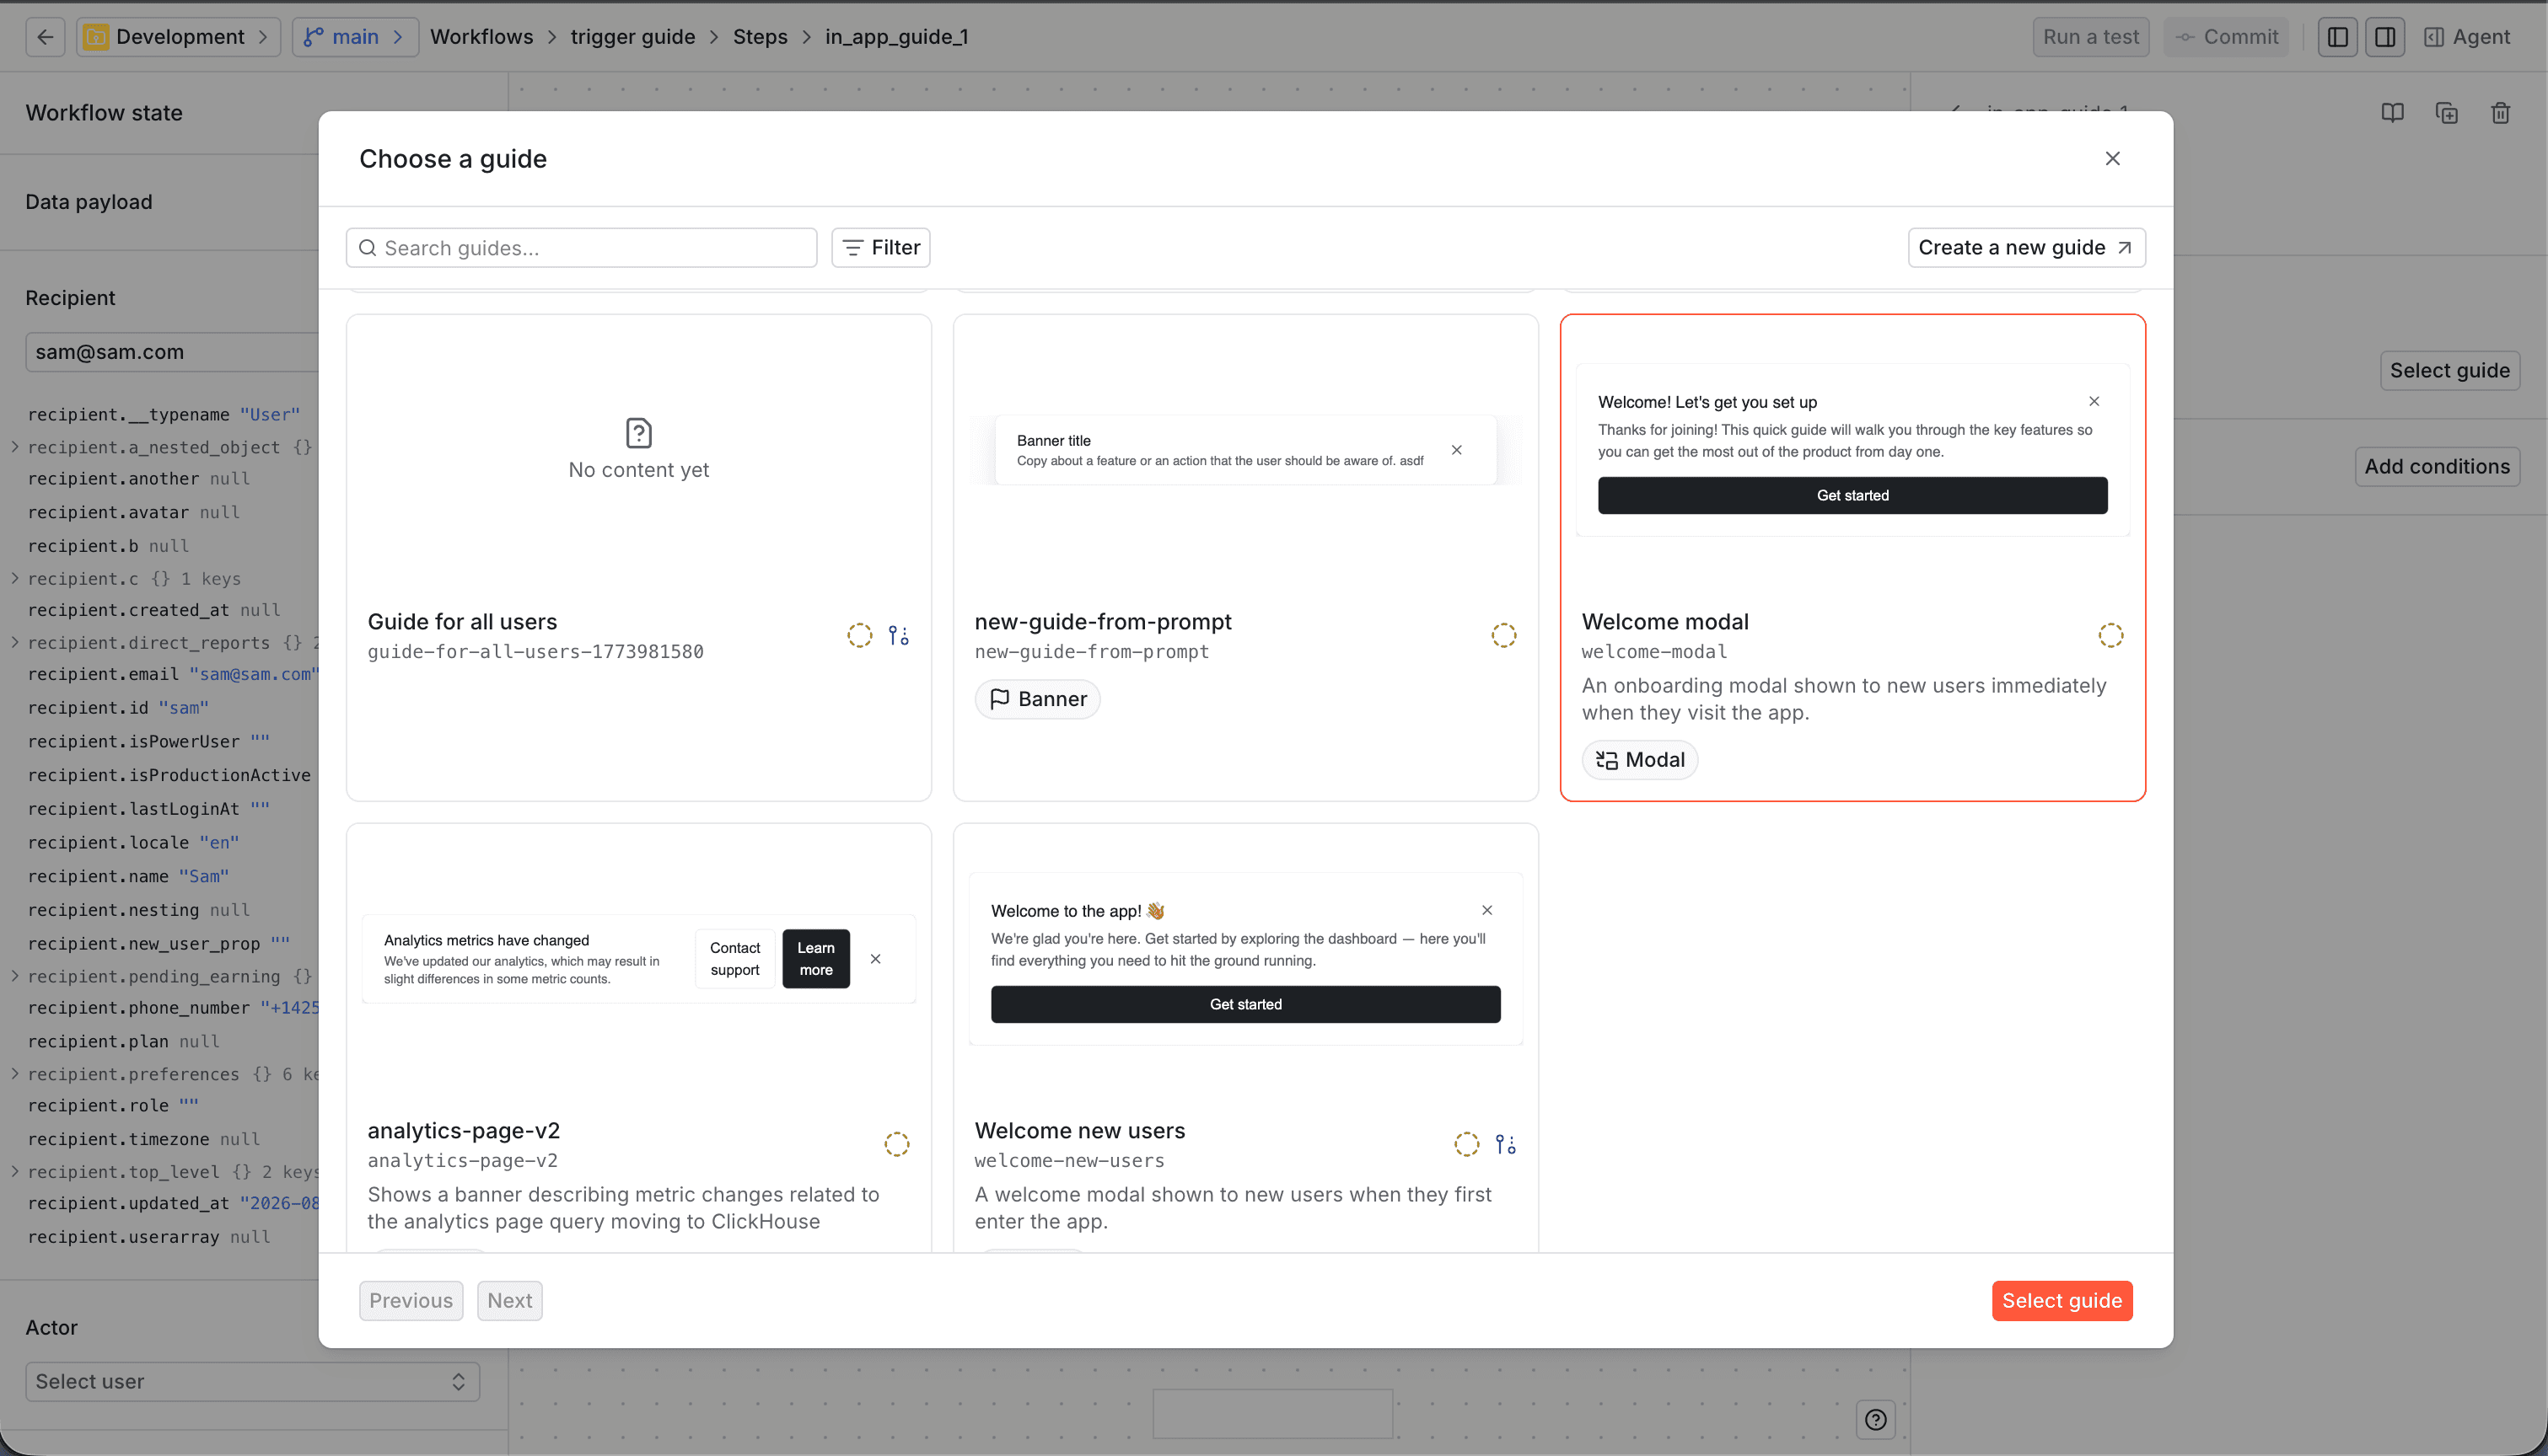Open the main branch selector

(x=354, y=37)
